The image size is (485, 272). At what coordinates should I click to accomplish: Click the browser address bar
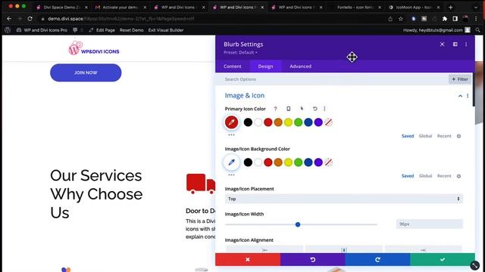point(214,19)
